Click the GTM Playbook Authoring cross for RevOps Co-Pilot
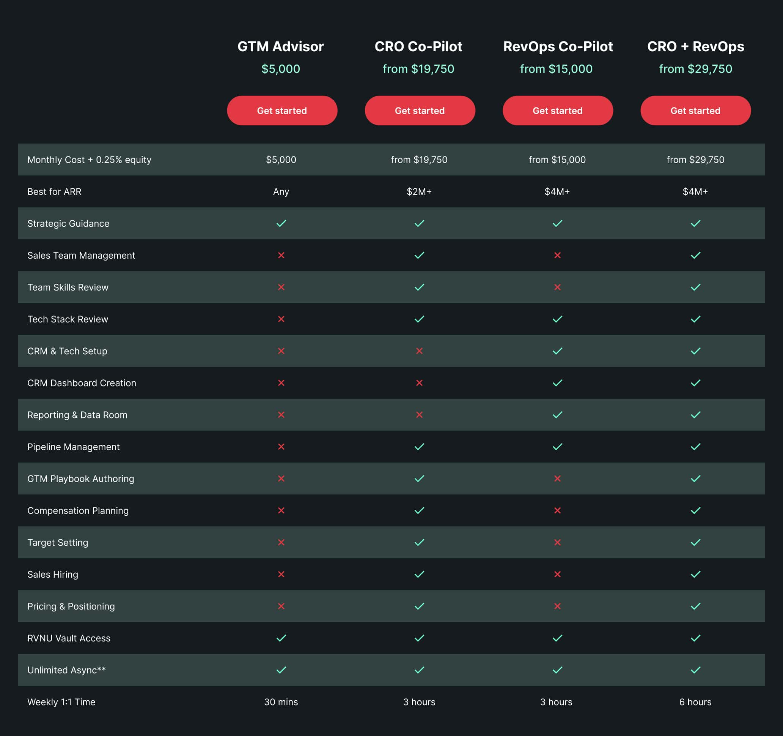Image resolution: width=783 pixels, height=736 pixels. (x=557, y=479)
